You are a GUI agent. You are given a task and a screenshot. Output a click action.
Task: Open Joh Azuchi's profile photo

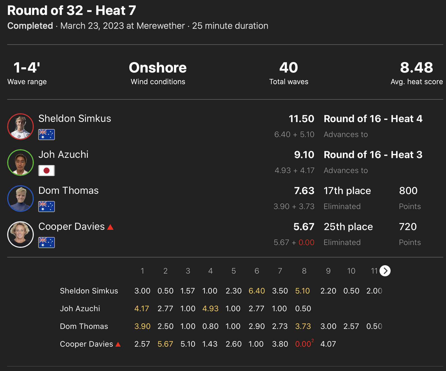tap(20, 163)
